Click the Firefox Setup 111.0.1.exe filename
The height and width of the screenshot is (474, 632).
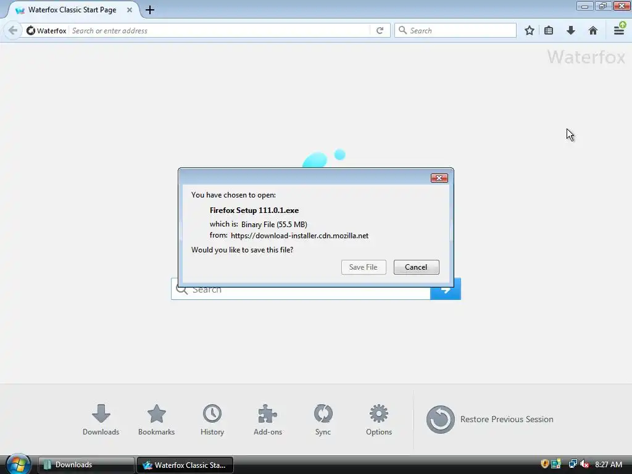click(x=254, y=210)
